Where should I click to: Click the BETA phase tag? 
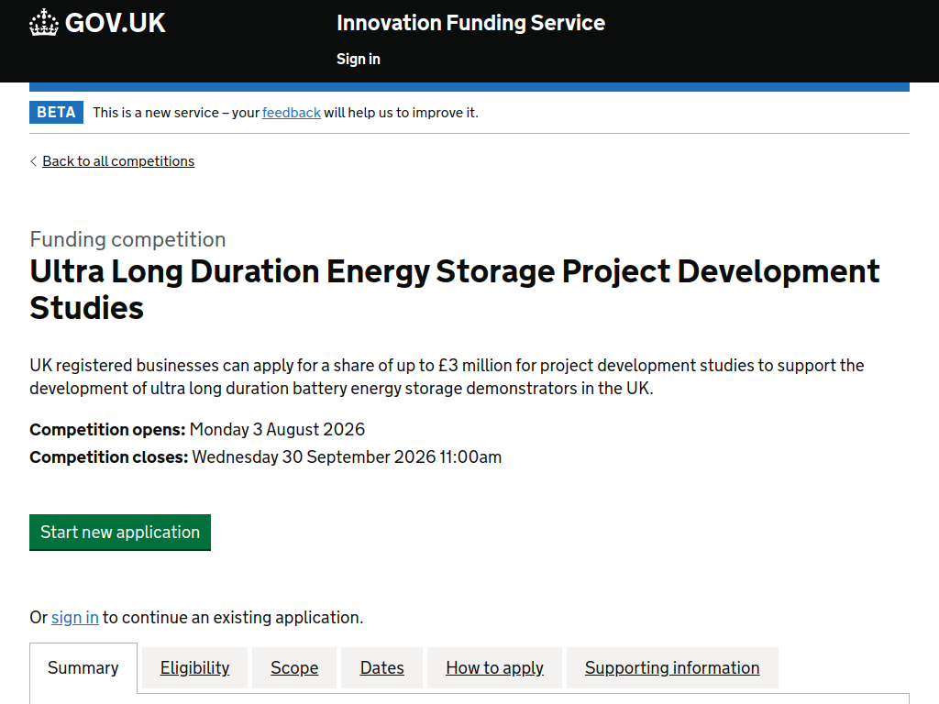point(56,113)
